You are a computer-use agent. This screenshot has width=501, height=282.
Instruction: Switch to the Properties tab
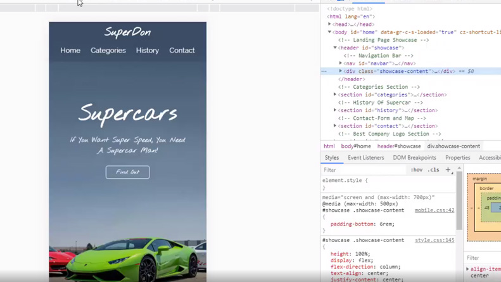coord(457,158)
